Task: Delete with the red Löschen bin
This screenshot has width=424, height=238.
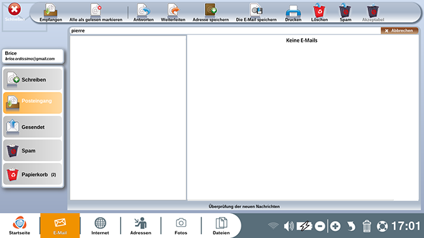Action: [320, 12]
